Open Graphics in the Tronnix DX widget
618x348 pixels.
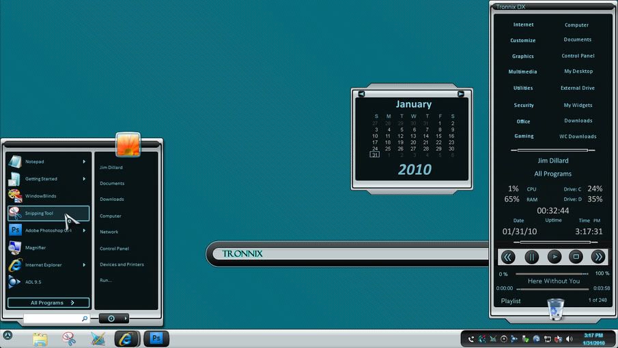[x=523, y=57]
